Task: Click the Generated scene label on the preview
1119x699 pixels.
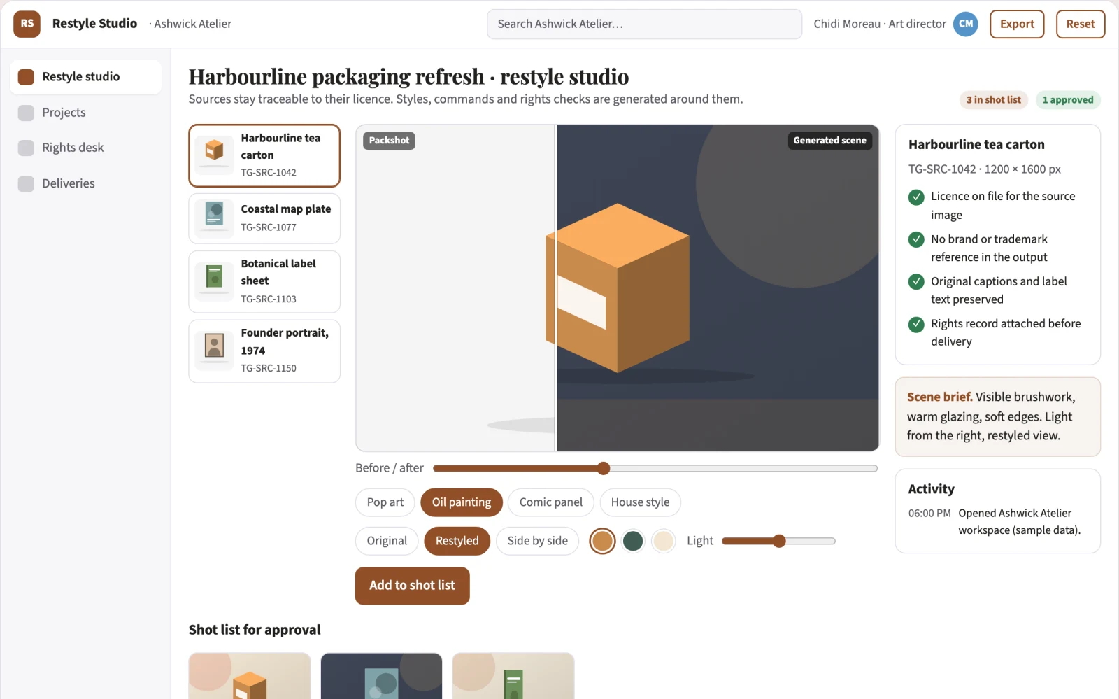Action: point(829,141)
